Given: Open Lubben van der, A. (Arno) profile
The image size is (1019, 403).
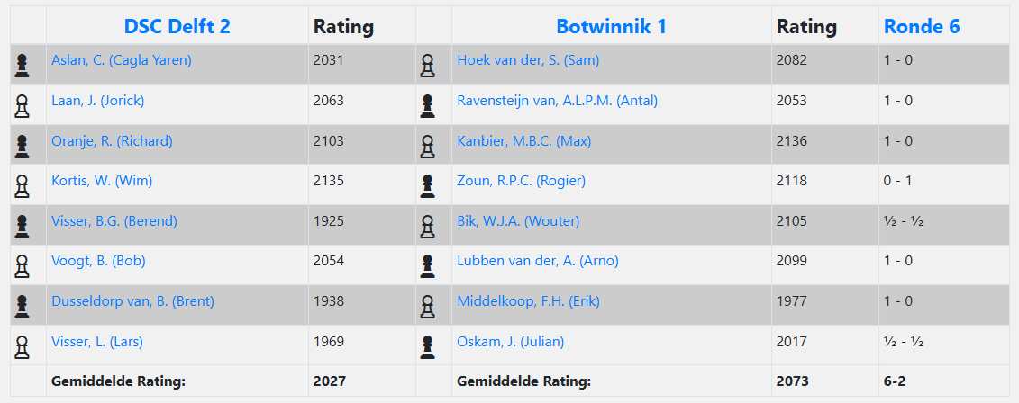Looking at the screenshot, I should point(538,261).
